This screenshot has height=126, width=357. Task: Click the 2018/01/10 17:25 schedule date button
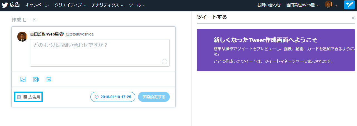pos(113,97)
